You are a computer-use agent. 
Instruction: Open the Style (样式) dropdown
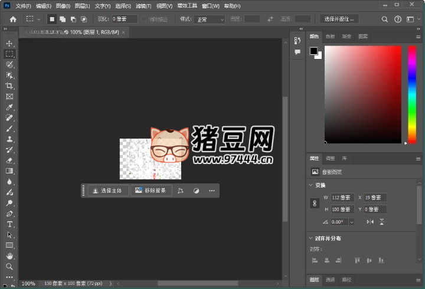pos(209,19)
